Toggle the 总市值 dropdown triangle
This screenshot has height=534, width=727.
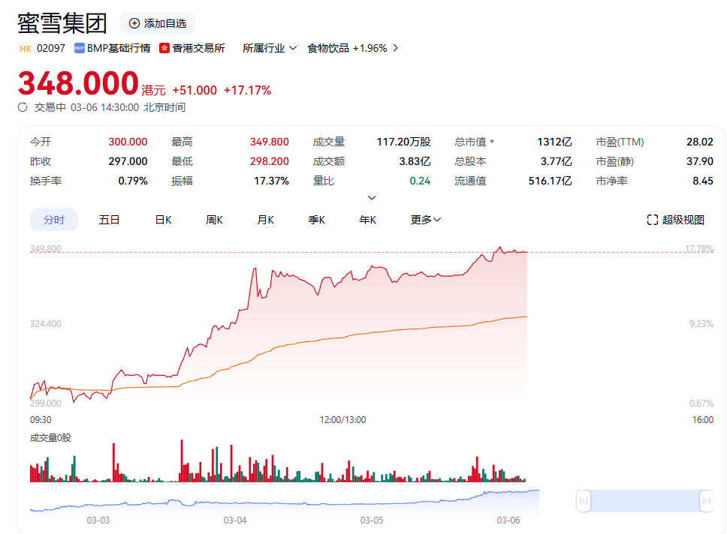(493, 142)
